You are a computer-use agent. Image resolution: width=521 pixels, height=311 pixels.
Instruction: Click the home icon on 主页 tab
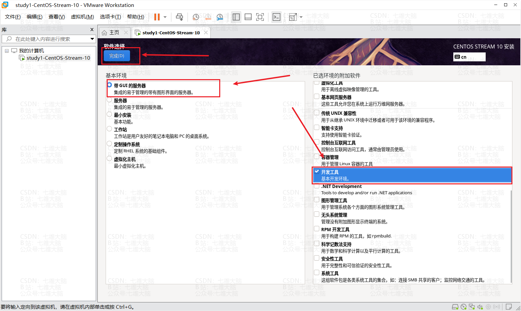click(x=104, y=33)
